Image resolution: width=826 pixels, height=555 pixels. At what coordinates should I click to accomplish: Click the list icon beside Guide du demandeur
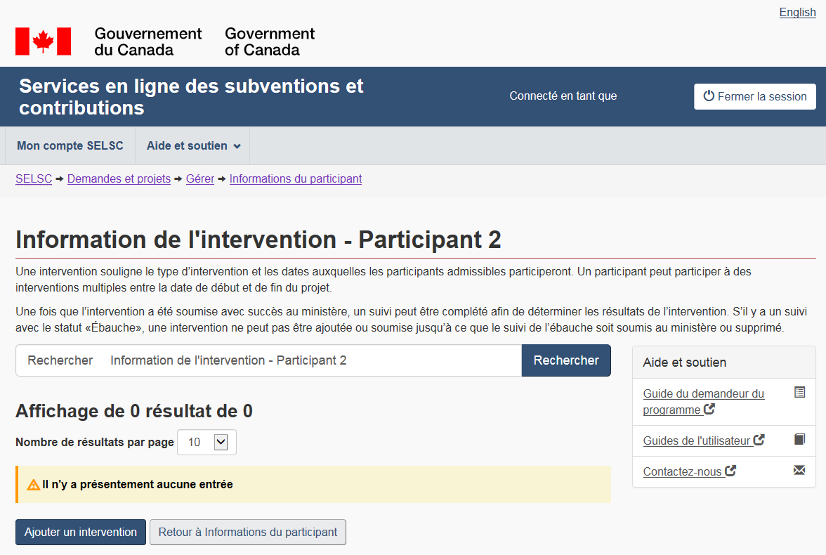799,392
